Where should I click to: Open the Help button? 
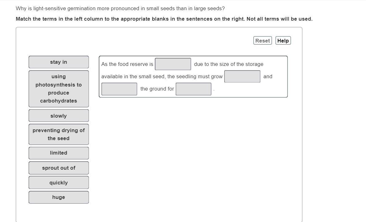pos(283,41)
